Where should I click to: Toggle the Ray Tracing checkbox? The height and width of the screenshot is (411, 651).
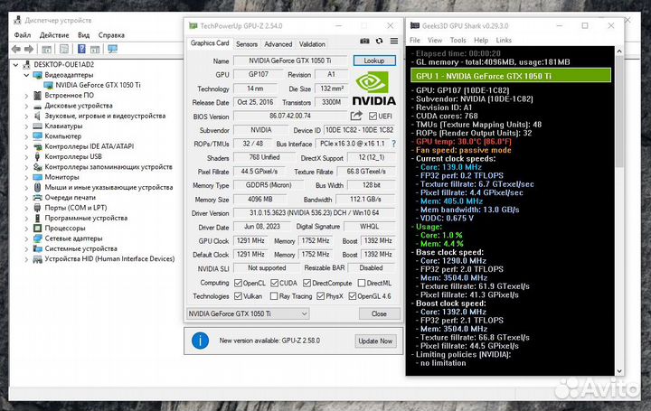[x=274, y=296]
